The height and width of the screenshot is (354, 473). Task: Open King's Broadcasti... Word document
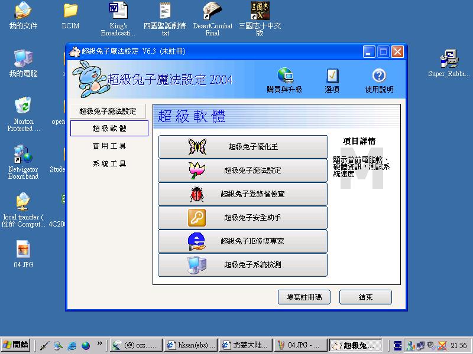118,19
